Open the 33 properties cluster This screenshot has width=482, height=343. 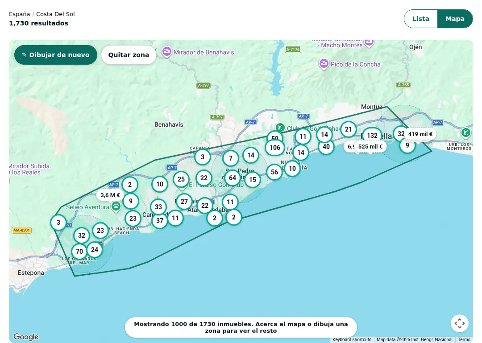point(158,207)
